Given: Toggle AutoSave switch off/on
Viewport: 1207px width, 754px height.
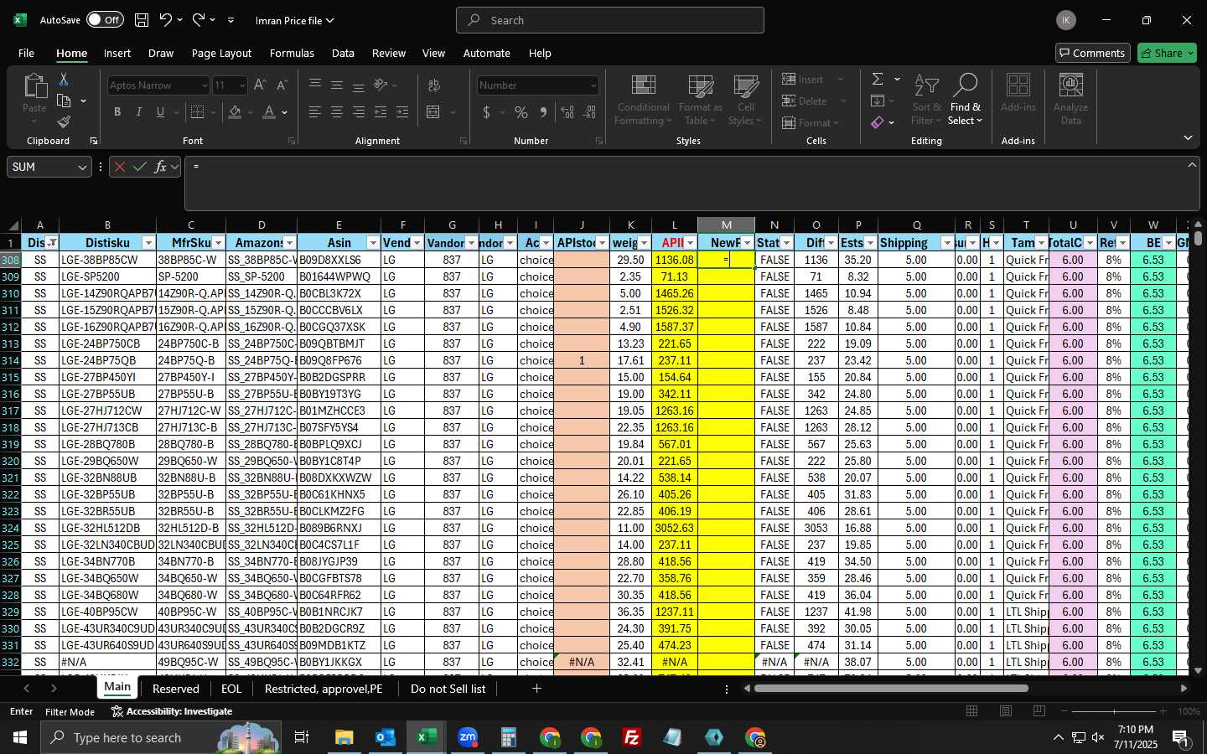Looking at the screenshot, I should point(105,20).
